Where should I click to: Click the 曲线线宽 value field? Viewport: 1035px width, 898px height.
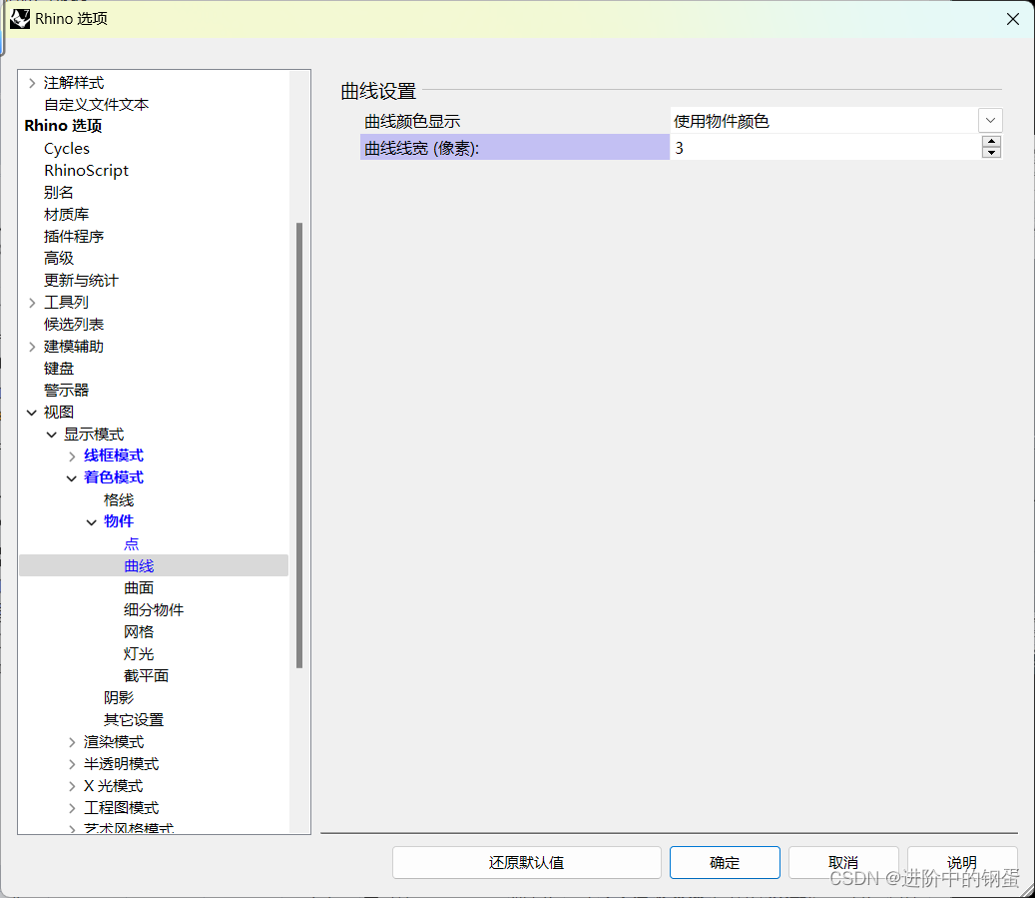click(825, 148)
